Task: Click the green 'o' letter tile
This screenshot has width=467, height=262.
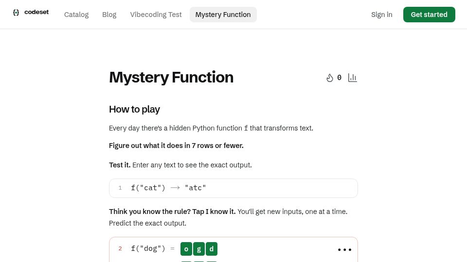Action: 186,249
